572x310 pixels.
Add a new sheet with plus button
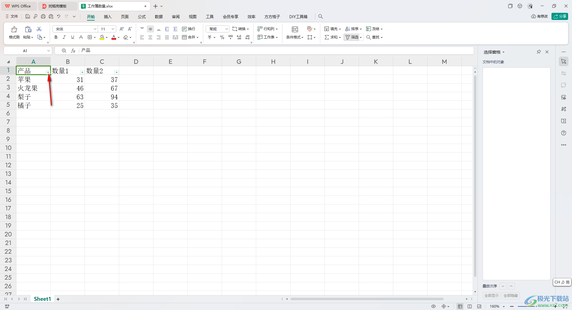[58, 299]
